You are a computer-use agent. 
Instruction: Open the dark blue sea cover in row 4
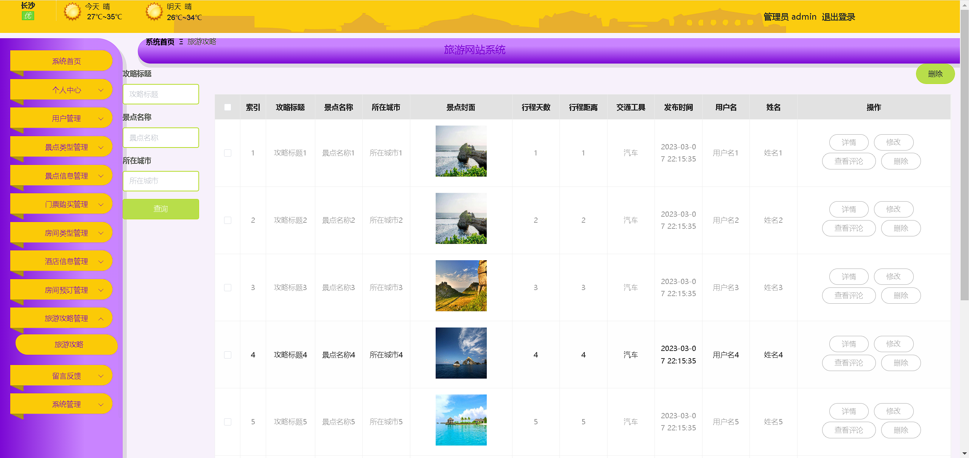461,353
